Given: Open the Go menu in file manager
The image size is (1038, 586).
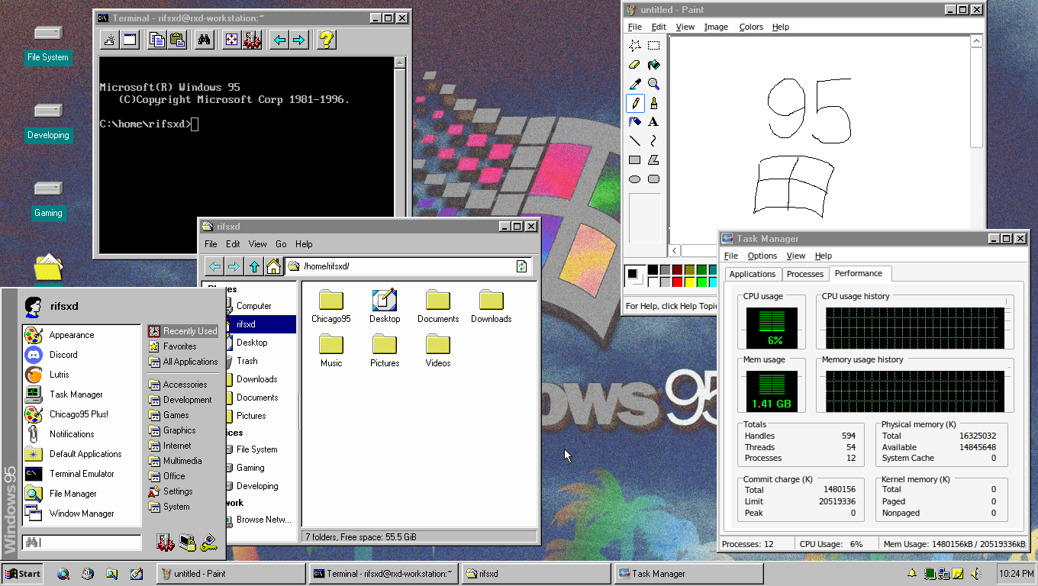Looking at the screenshot, I should coord(281,244).
